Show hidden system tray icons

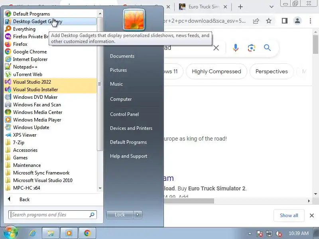tap(250, 233)
